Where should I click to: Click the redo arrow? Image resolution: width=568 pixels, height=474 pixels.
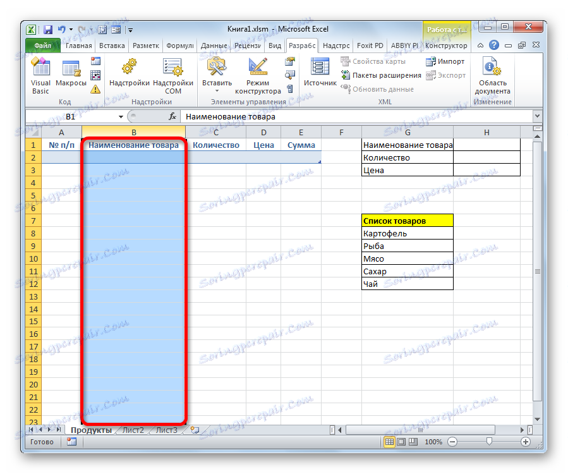click(x=82, y=30)
